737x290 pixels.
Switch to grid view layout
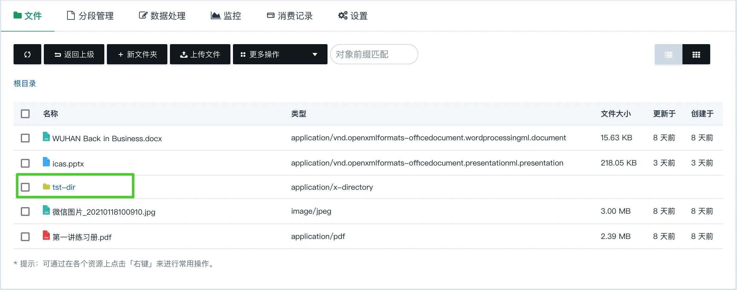[x=697, y=54]
